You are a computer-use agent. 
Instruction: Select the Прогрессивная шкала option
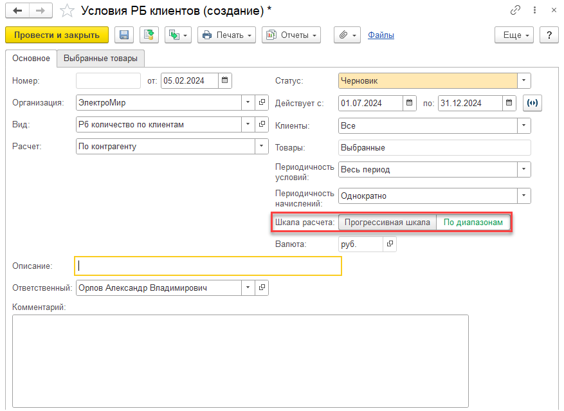coord(387,223)
